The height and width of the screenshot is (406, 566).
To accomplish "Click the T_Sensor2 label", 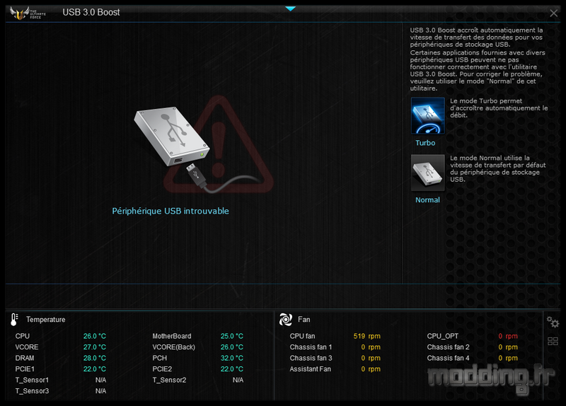I will (x=169, y=380).
